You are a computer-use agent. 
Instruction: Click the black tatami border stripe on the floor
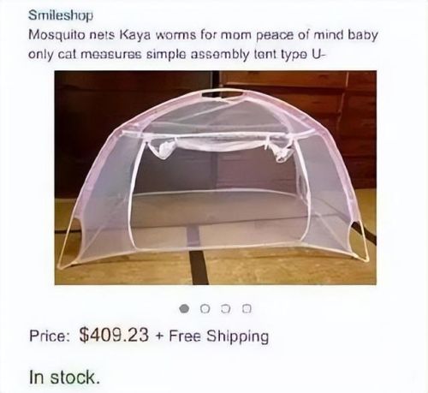click(199, 267)
